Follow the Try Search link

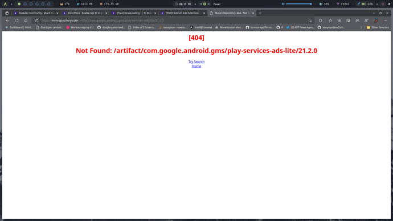197,62
